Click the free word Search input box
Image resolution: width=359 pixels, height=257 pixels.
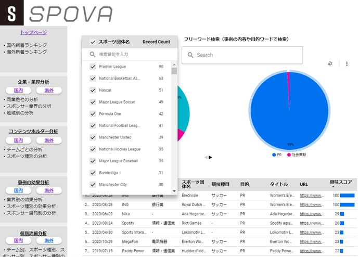coord(242,55)
